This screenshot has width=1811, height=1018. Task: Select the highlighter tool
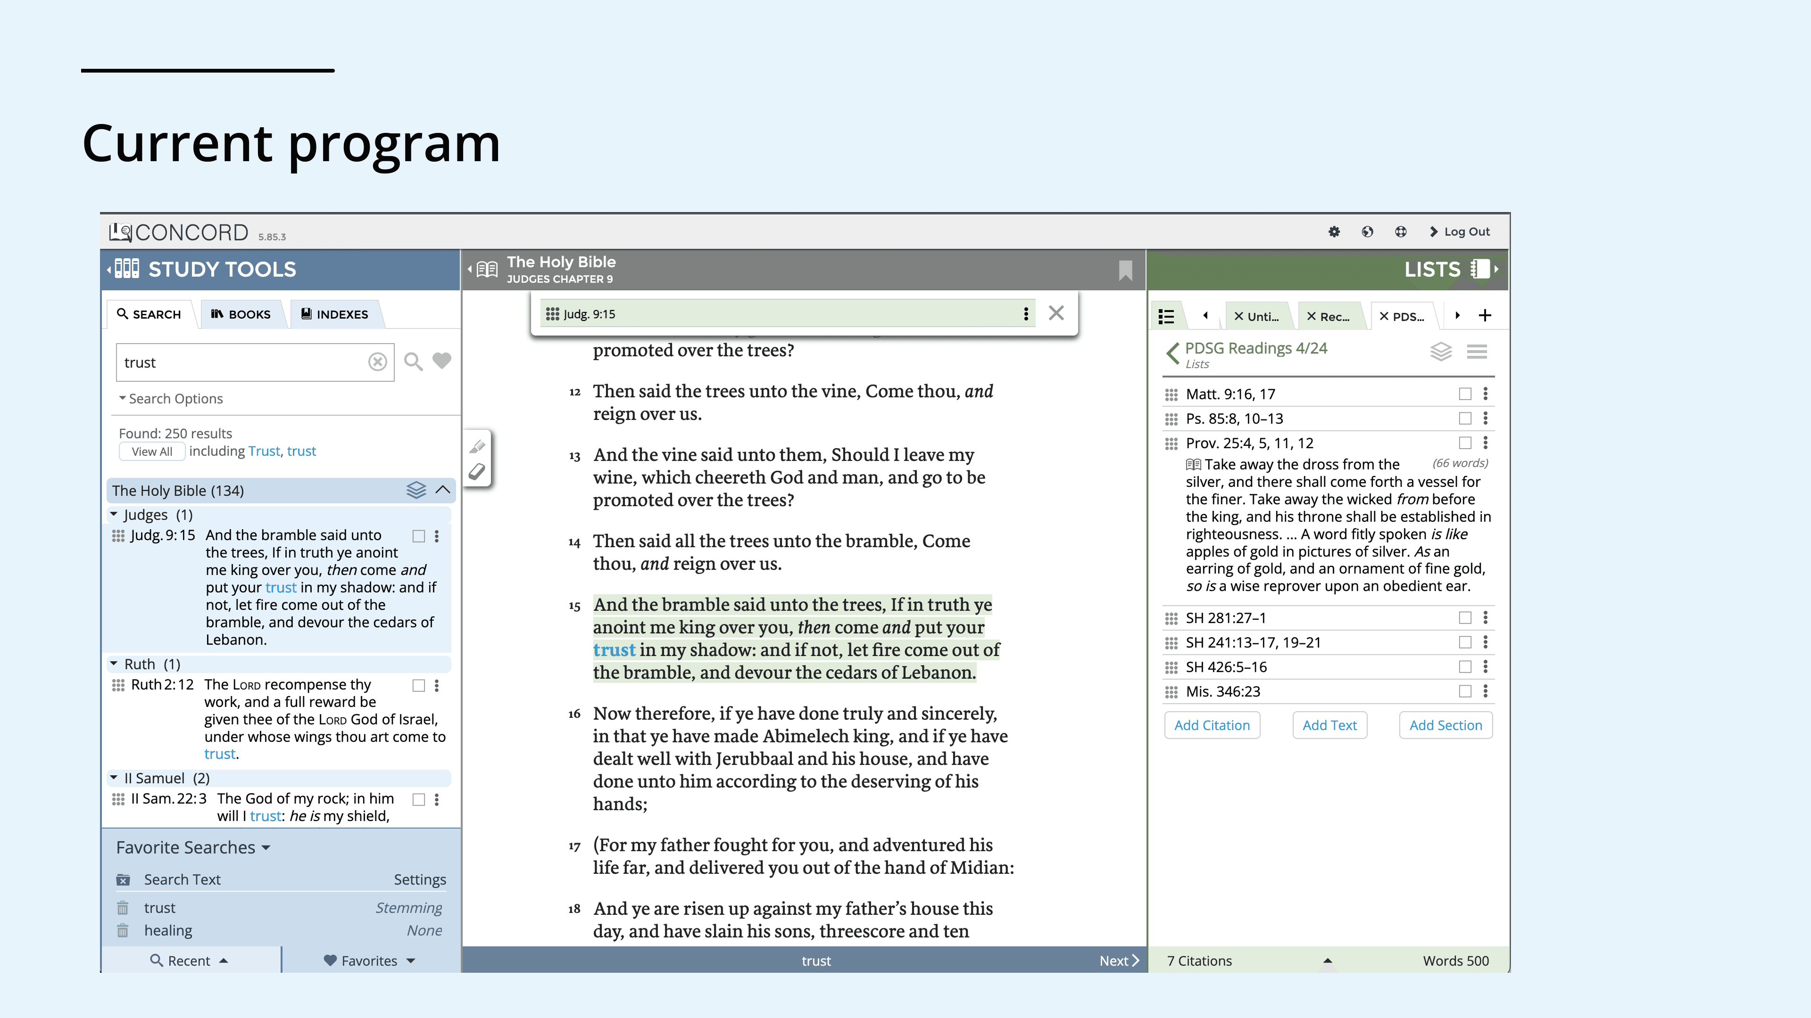tap(477, 446)
